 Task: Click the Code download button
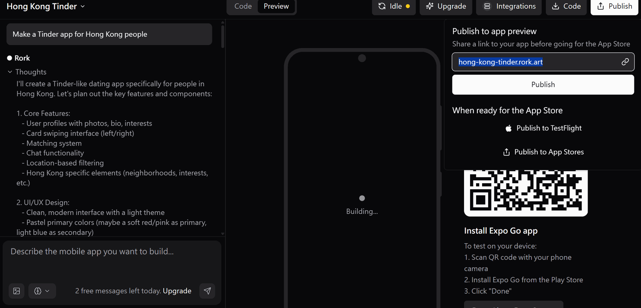pyautogui.click(x=566, y=6)
